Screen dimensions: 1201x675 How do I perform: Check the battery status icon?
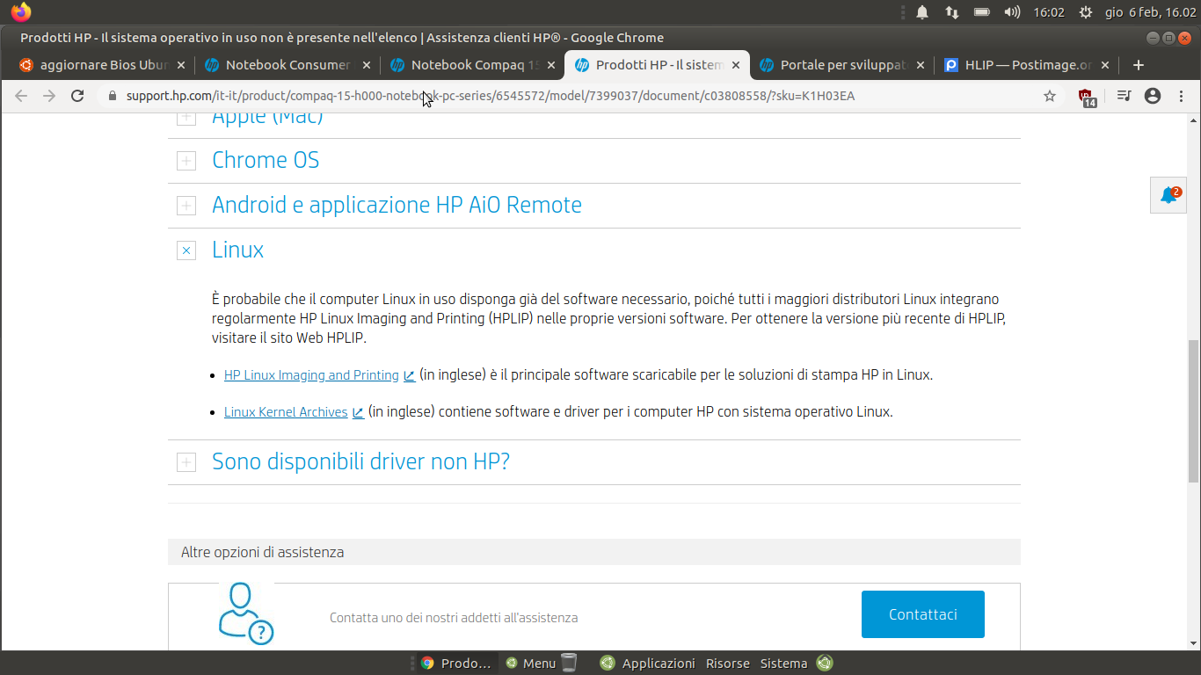click(x=982, y=12)
